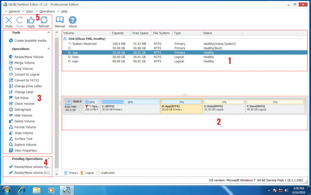311x195 pixels.
Task: Open the About question-mark icon
Action: coord(73,22)
